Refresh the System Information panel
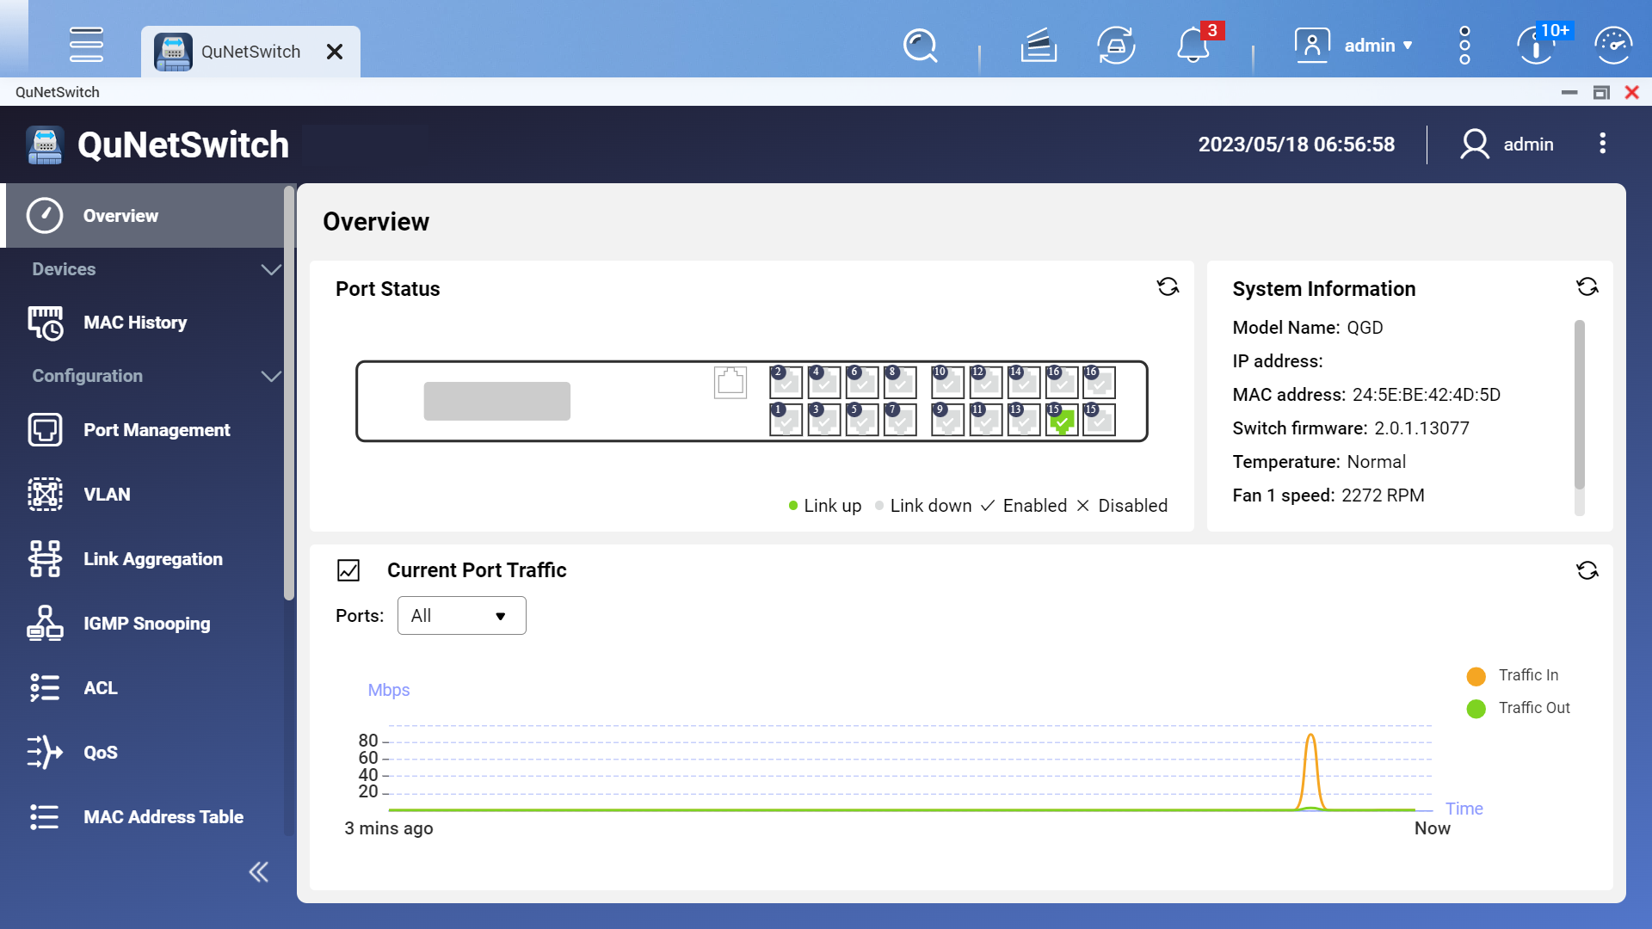This screenshot has width=1652, height=929. pos(1587,286)
